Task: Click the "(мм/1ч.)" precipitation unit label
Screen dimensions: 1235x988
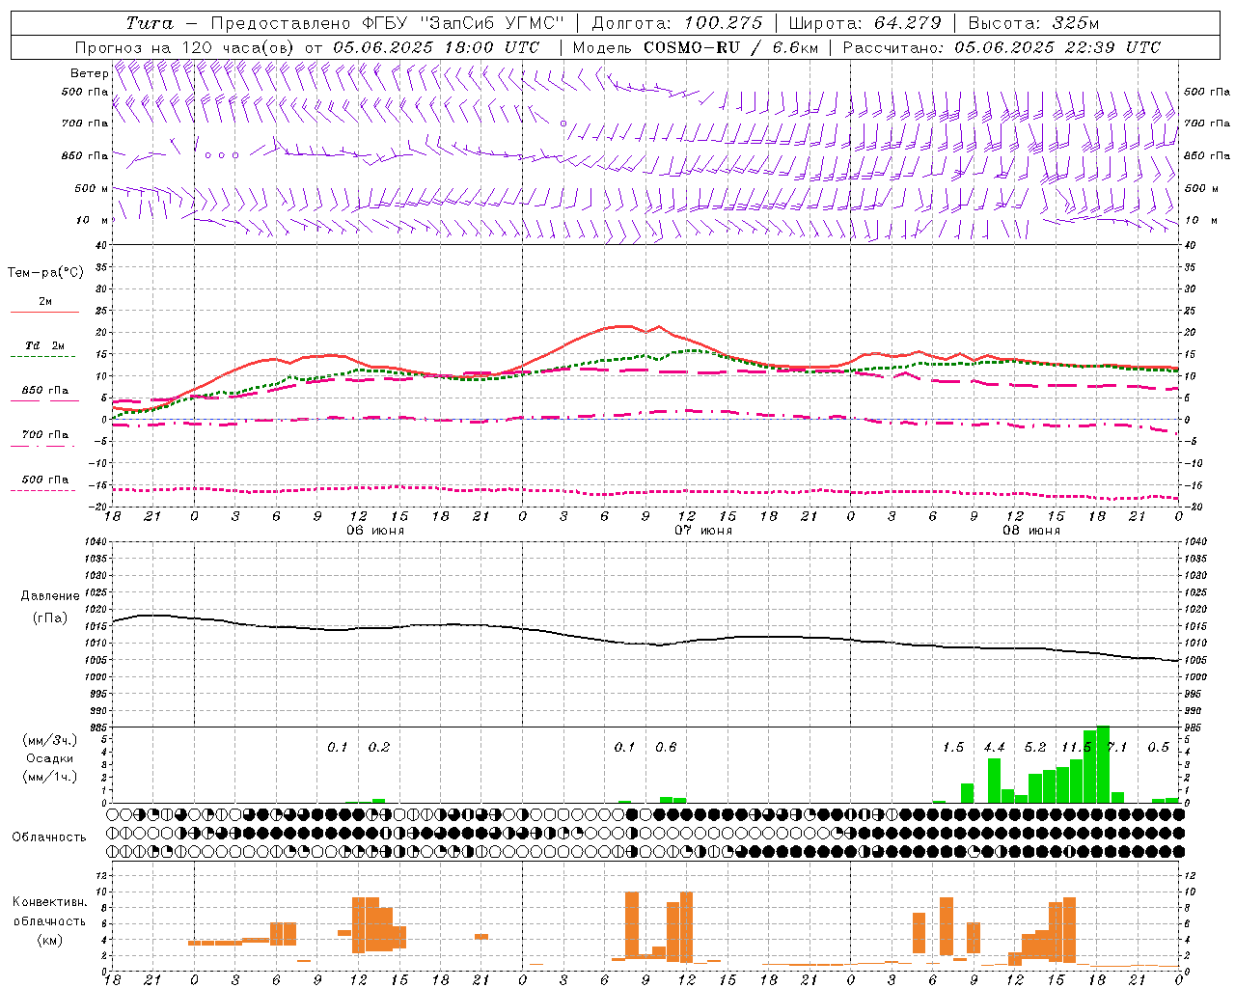Action: coord(50,777)
